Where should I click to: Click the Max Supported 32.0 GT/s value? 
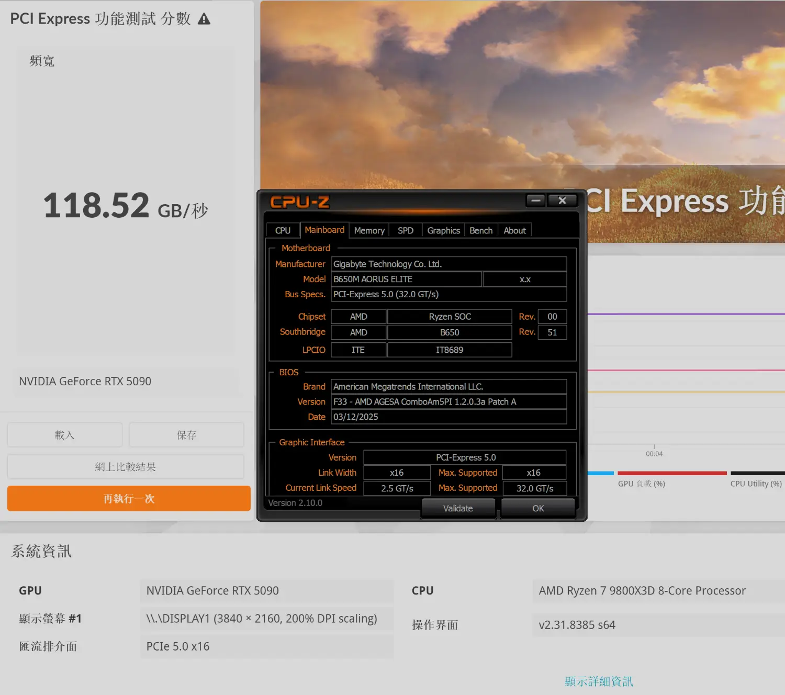coord(534,488)
